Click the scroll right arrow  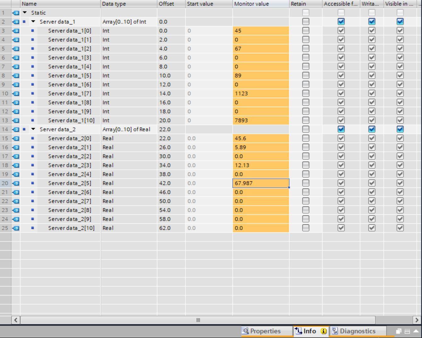417,320
